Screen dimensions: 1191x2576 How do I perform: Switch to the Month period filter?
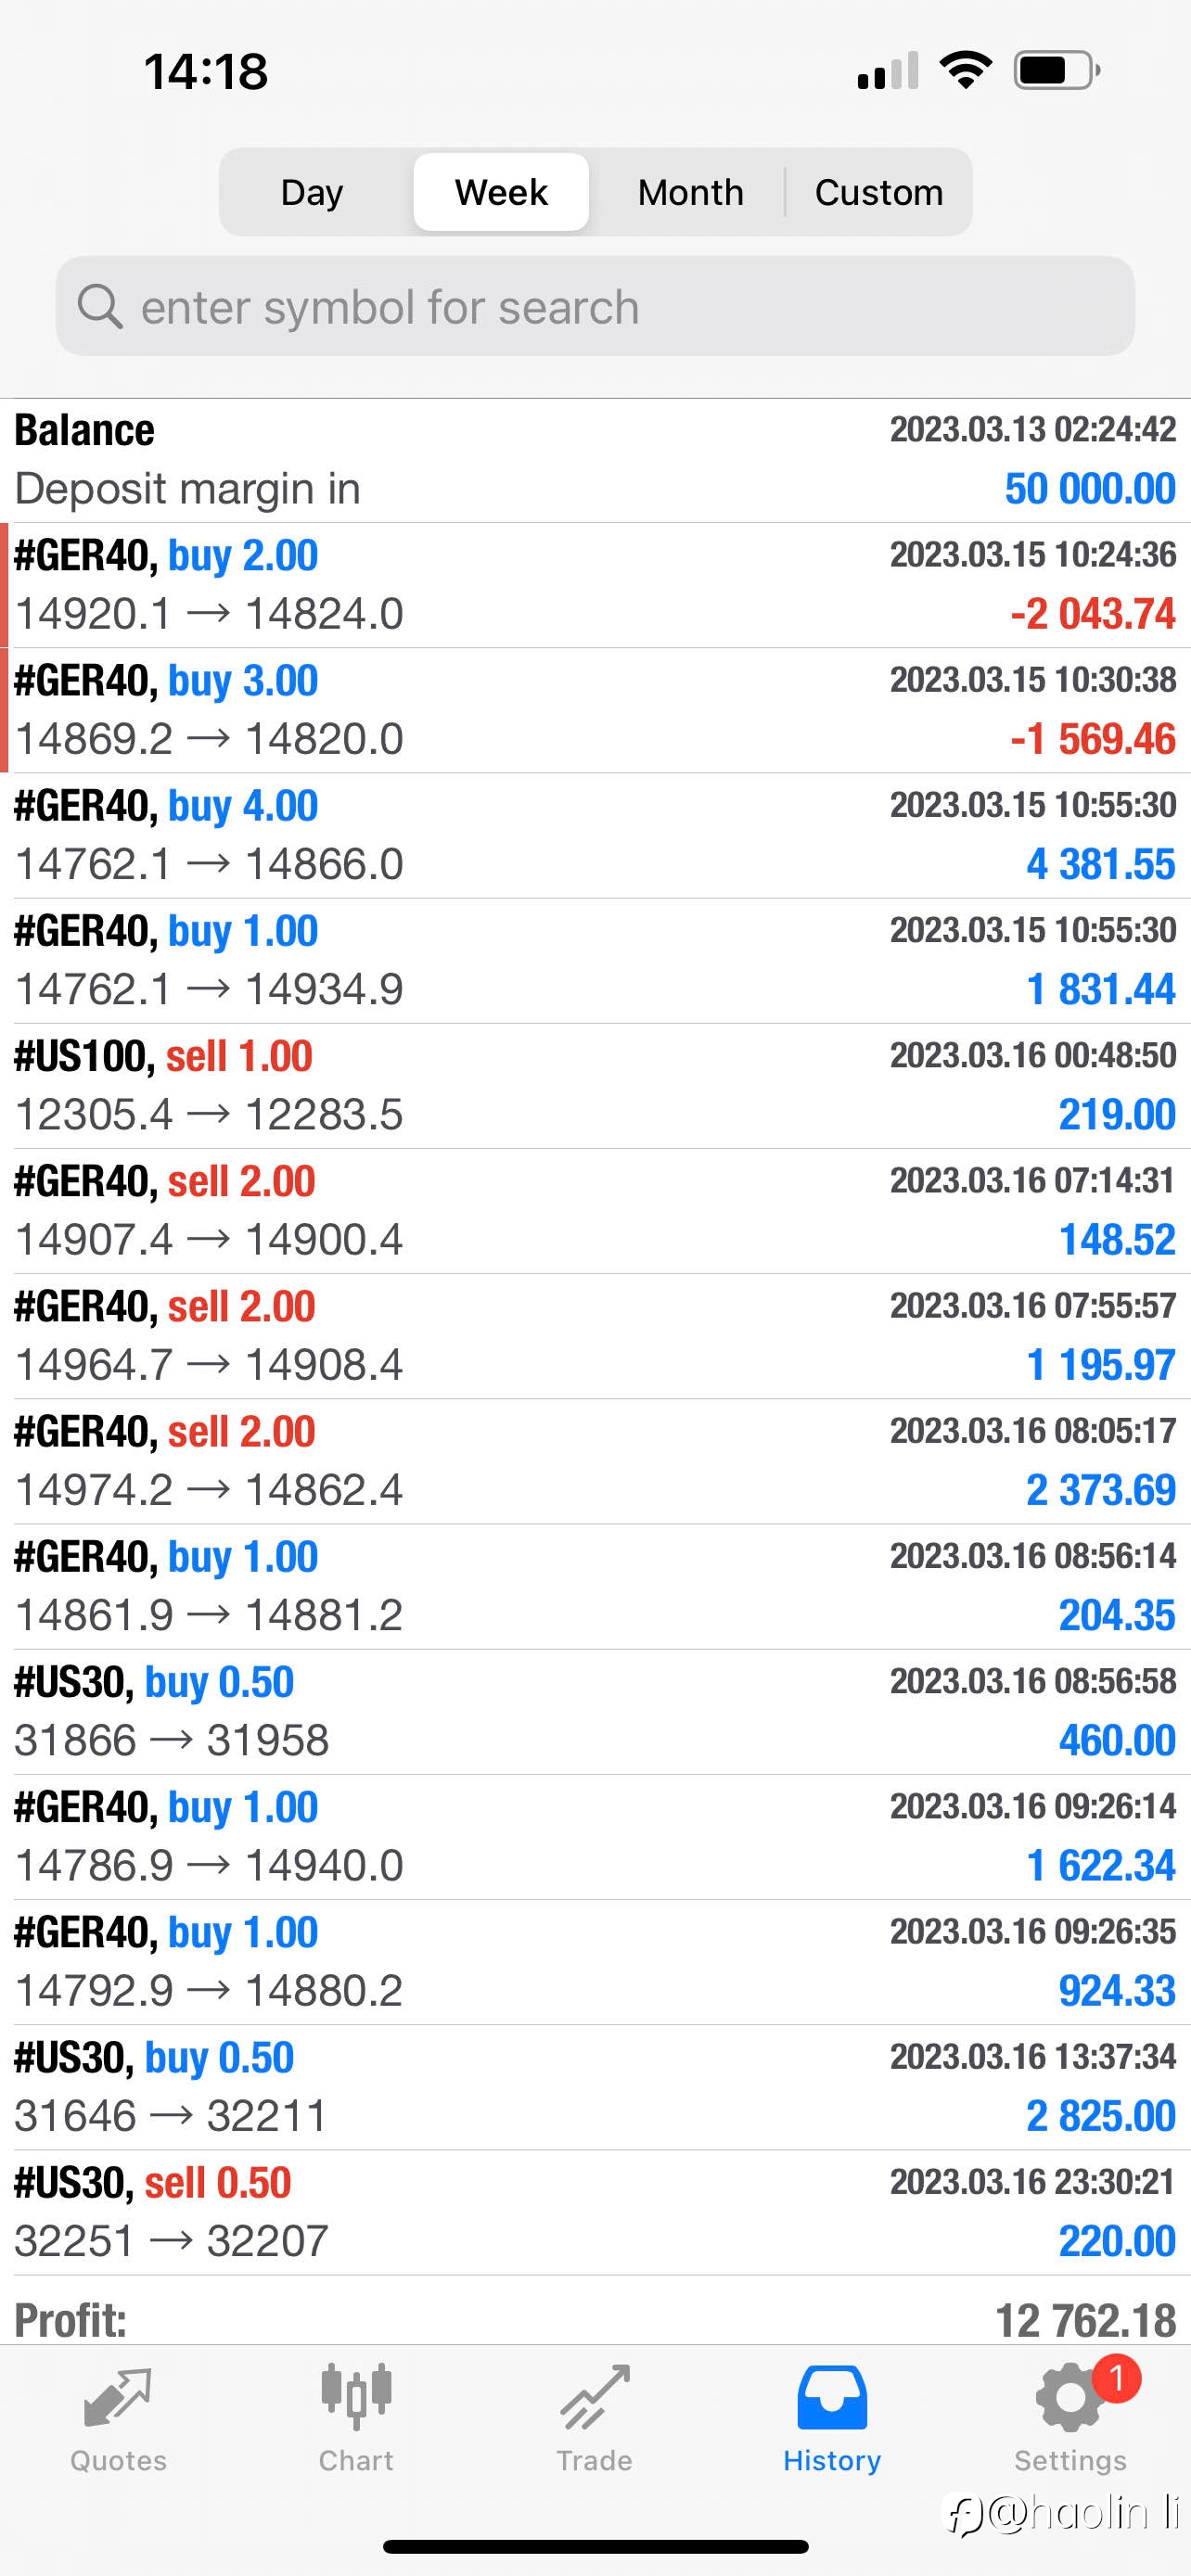pyautogui.click(x=690, y=192)
